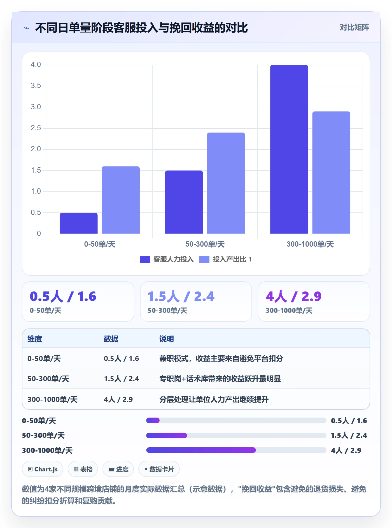
Task: Click the 0-50单/天 x-axis label
Action: coord(100,244)
